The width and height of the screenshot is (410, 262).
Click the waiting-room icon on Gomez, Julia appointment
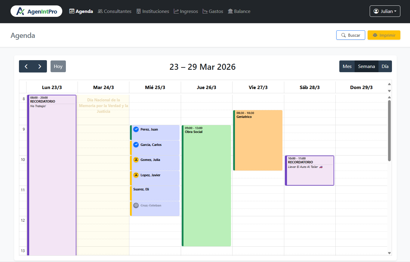pyautogui.click(x=136, y=160)
